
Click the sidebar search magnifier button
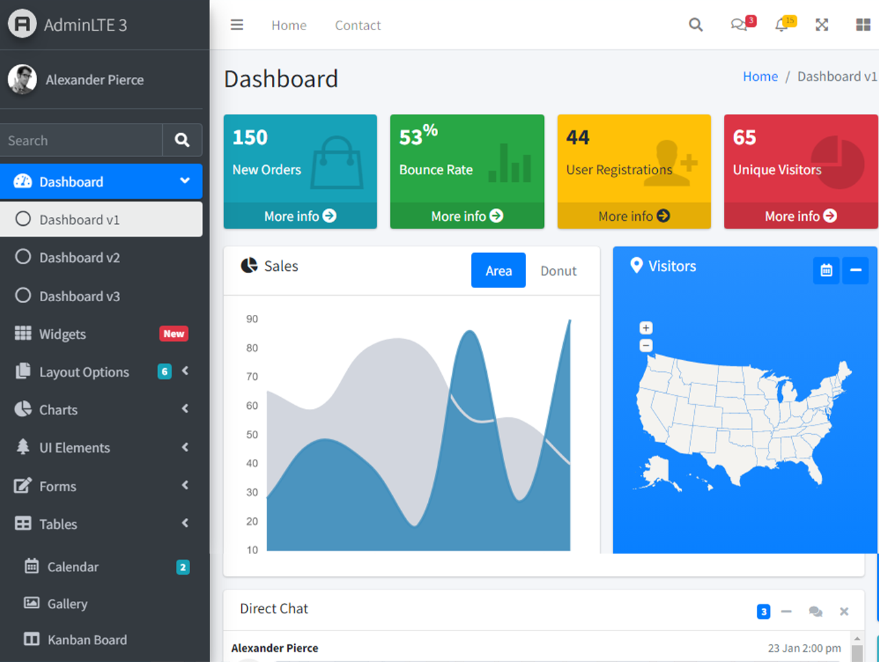(x=182, y=140)
